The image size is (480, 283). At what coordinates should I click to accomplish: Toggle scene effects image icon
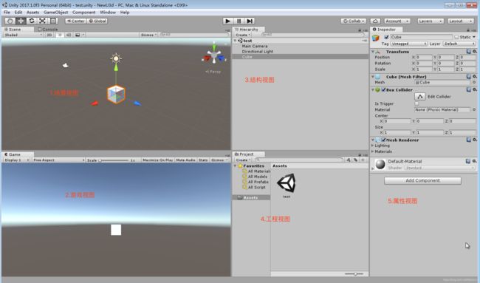tap(78, 35)
